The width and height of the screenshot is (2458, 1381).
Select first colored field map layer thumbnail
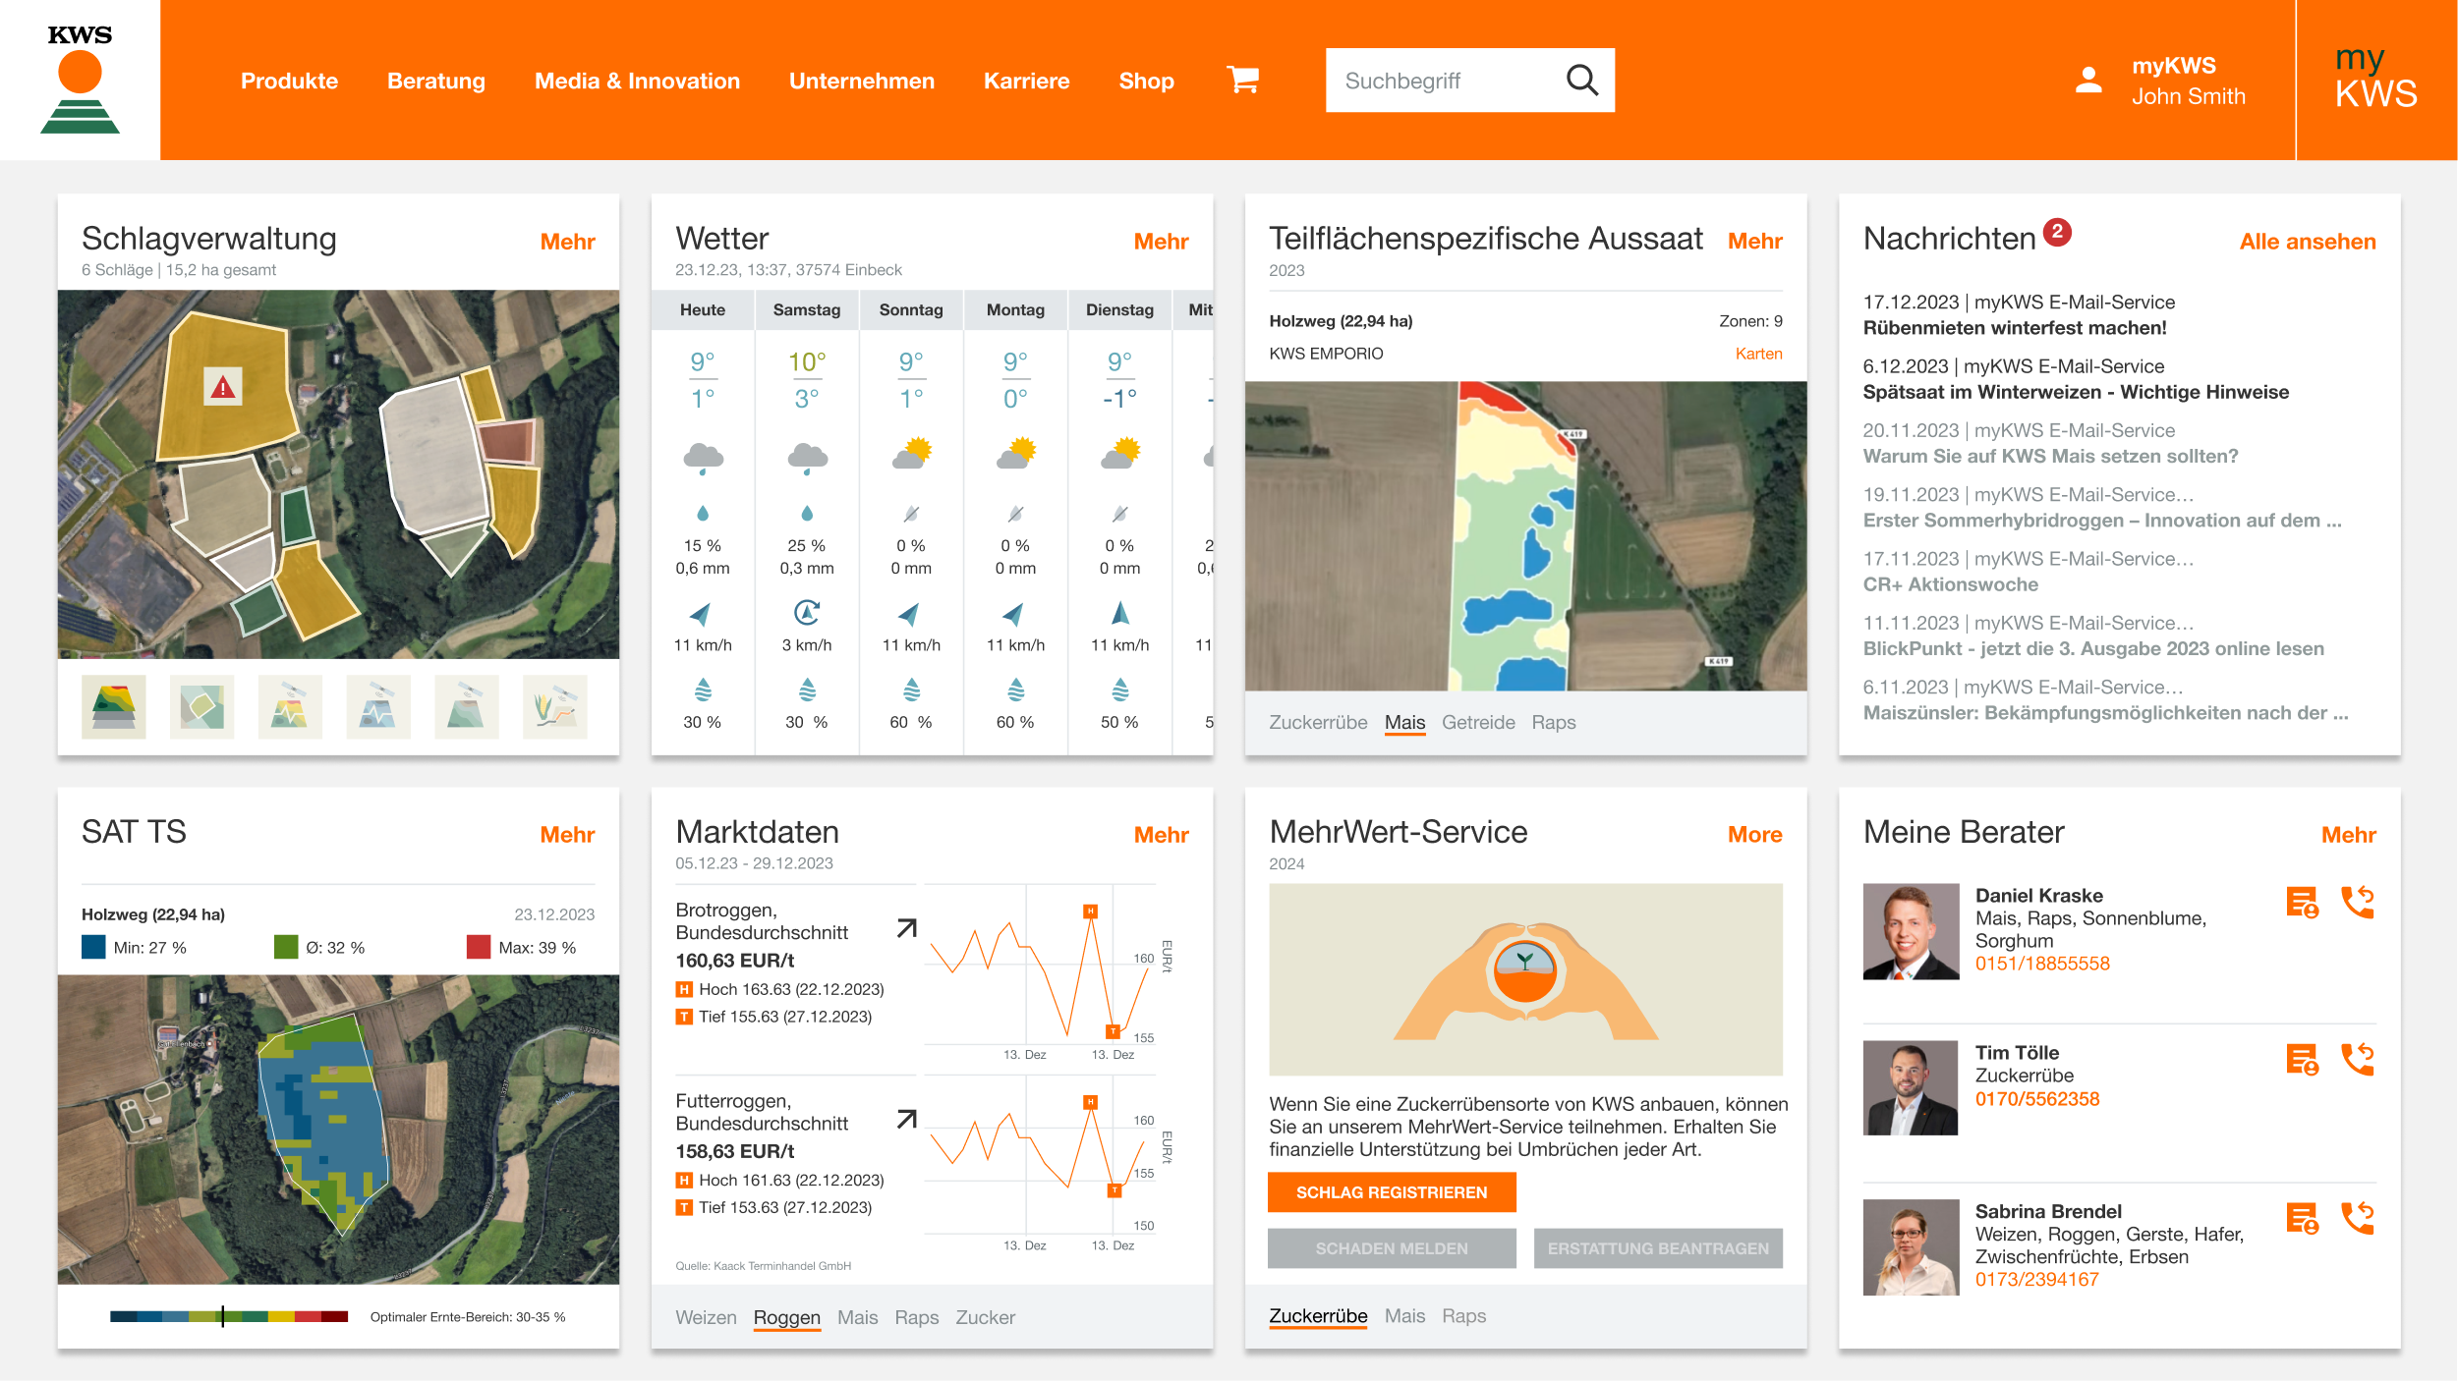pos(114,706)
